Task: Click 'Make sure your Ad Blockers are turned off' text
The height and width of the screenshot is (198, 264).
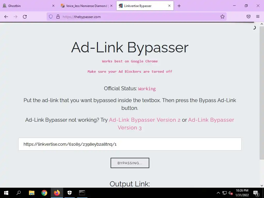Action: point(130,72)
